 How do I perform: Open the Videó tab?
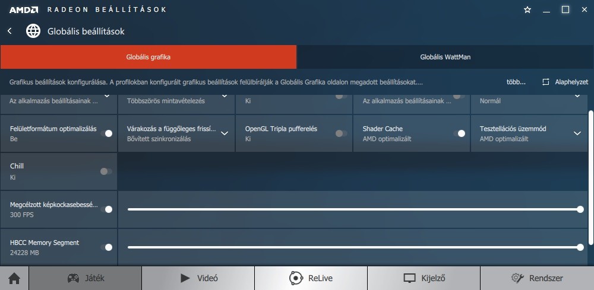tap(198, 279)
